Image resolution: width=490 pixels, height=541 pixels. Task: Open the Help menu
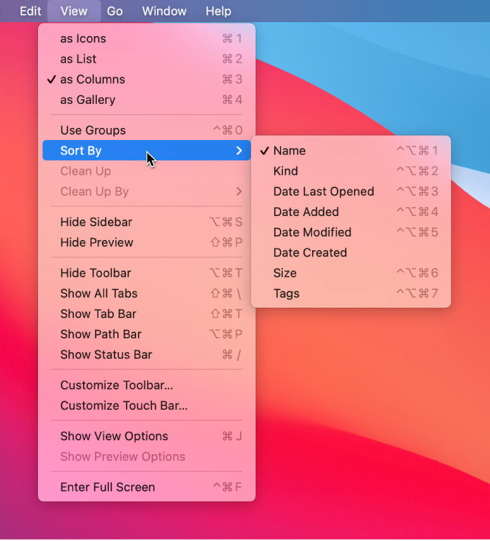click(x=218, y=11)
